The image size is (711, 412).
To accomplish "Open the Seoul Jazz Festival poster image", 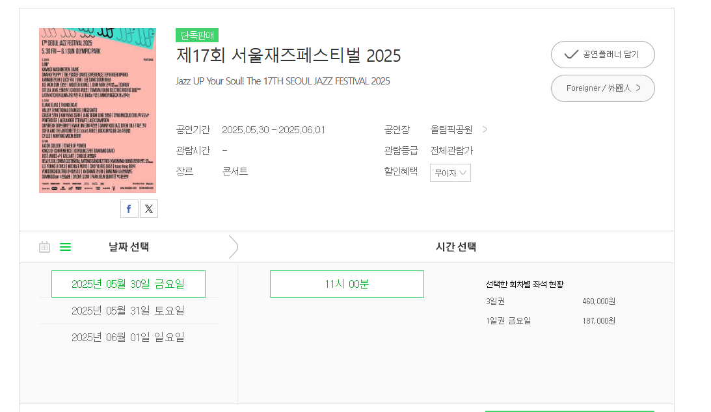I will (98, 110).
